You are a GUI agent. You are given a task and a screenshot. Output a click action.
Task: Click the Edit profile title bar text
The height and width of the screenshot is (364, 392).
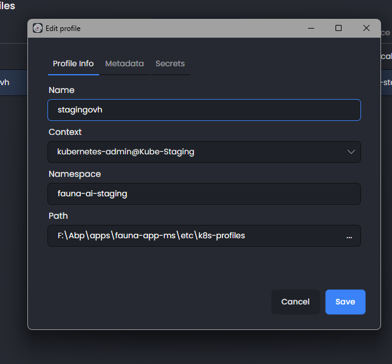tap(63, 29)
